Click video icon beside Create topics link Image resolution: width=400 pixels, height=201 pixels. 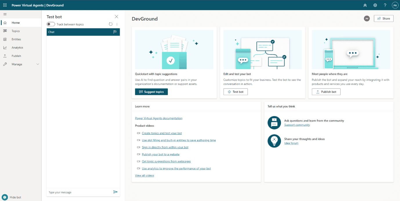tap(138, 133)
